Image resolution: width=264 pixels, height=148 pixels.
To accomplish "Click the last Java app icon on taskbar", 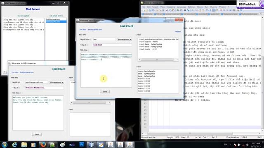I will tap(130, 145).
